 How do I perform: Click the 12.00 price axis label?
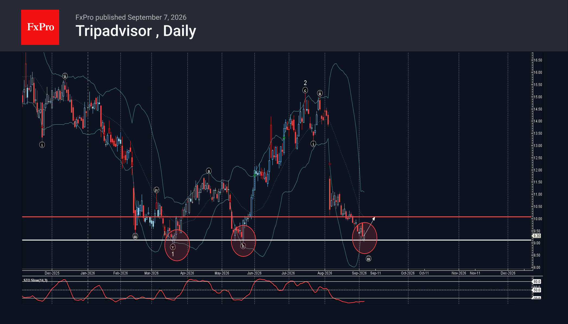[x=538, y=170]
